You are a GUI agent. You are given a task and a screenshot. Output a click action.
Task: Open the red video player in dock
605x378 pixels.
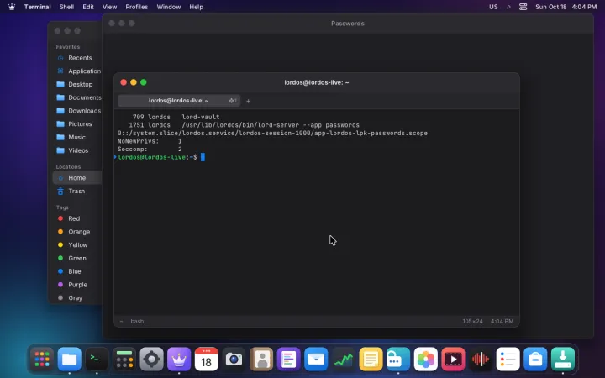pos(453,360)
